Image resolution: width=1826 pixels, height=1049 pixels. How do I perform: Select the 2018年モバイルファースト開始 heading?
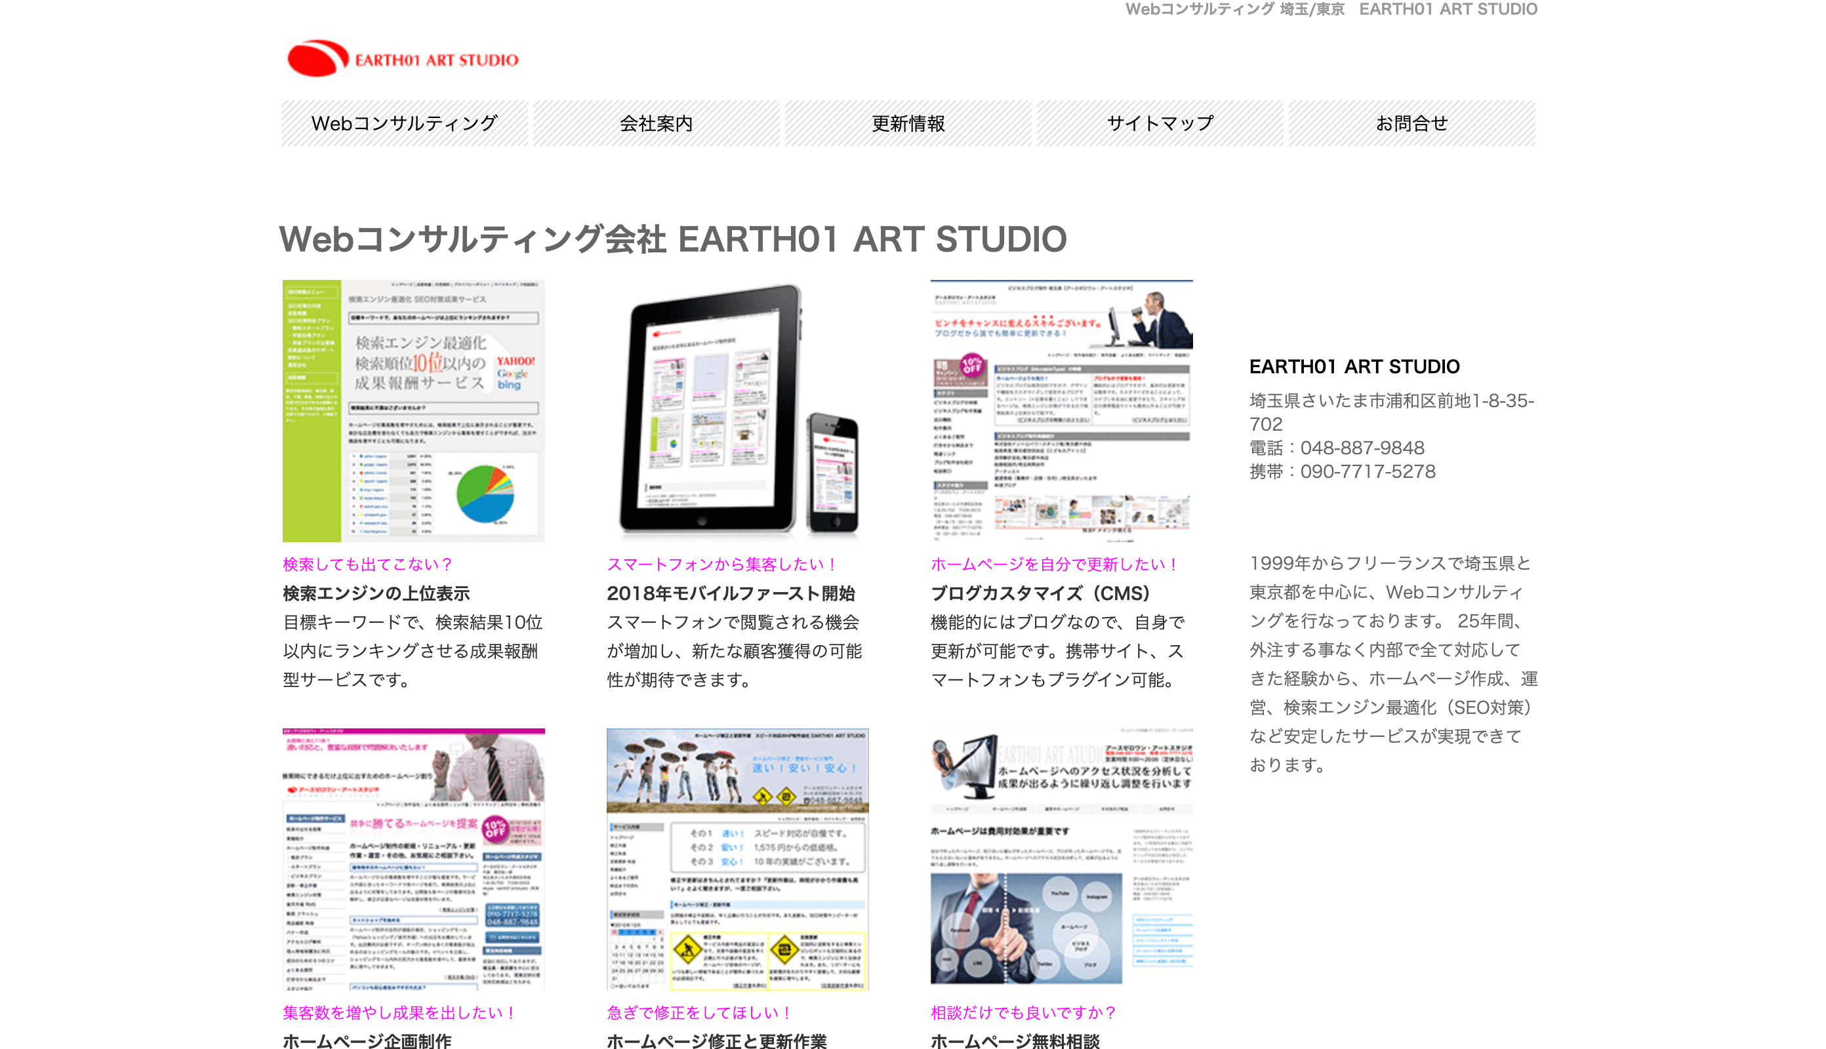click(731, 593)
